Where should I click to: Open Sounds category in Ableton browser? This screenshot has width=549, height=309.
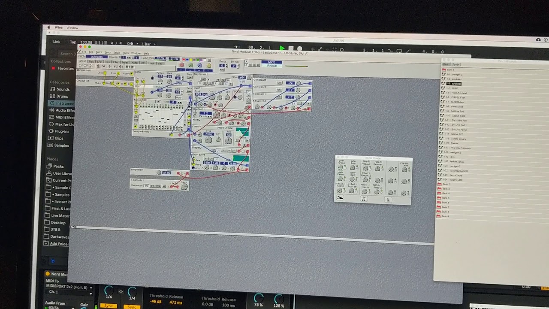pyautogui.click(x=63, y=89)
